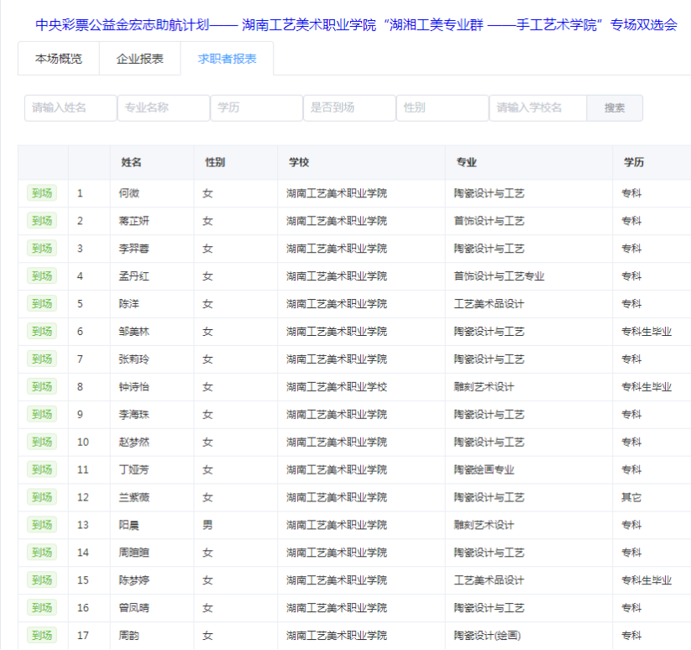Click the 到场 badge for 周韵
This screenshot has height=650, width=691.
click(x=42, y=636)
